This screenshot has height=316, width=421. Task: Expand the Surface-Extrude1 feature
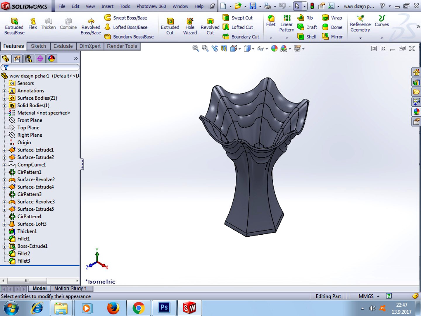coord(4,150)
